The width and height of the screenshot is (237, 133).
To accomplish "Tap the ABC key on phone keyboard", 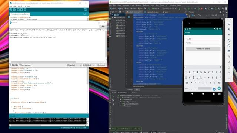I will click(x=187, y=88).
